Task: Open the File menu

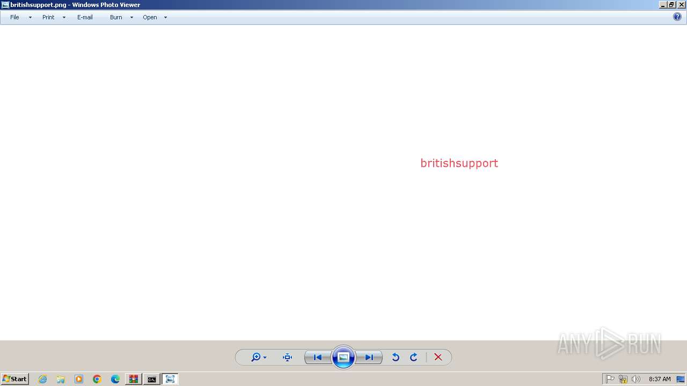Action: (x=14, y=17)
